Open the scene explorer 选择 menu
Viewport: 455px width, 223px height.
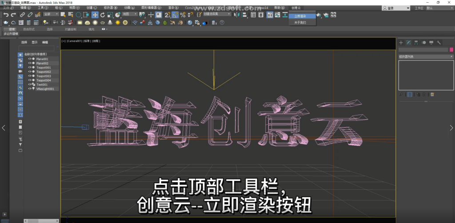[x=24, y=42]
